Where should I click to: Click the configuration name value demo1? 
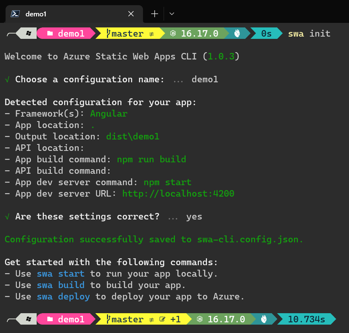tap(205, 79)
